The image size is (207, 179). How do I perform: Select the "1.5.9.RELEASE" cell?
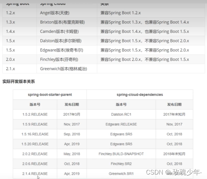tap(35, 124)
